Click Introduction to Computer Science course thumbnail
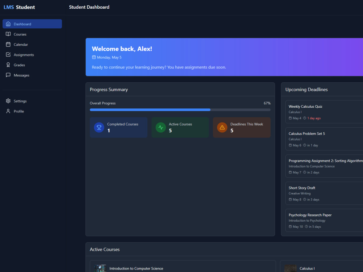This screenshot has width=363, height=272. coord(100,268)
